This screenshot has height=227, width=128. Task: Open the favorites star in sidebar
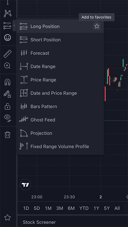tap(7, 217)
